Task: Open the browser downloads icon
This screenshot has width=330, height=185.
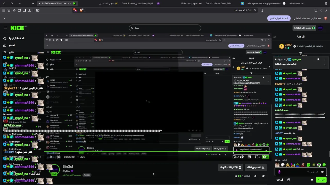Action: pyautogui.click(x=29, y=10)
